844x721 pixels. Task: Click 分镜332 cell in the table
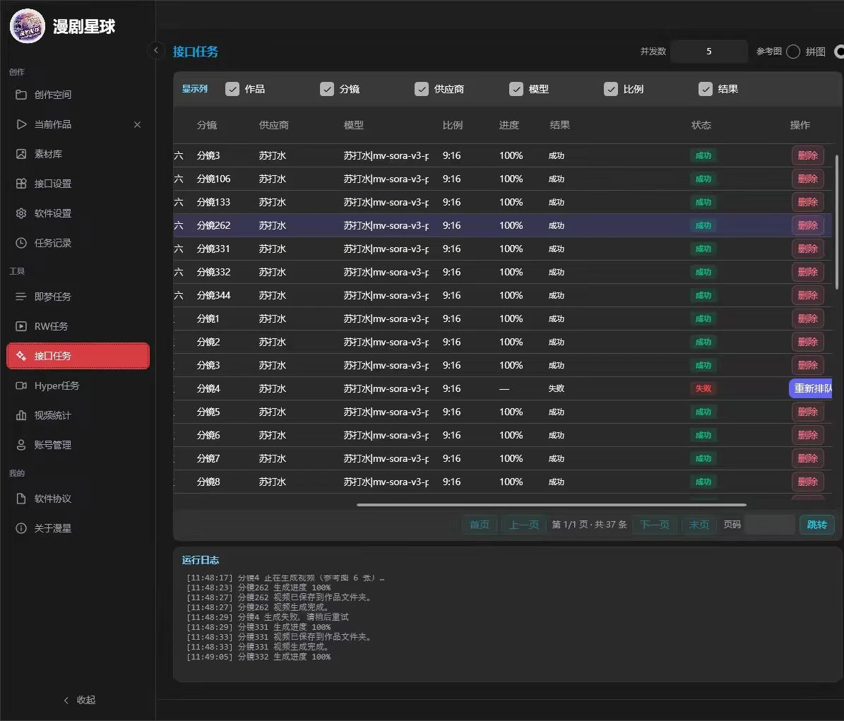213,273
